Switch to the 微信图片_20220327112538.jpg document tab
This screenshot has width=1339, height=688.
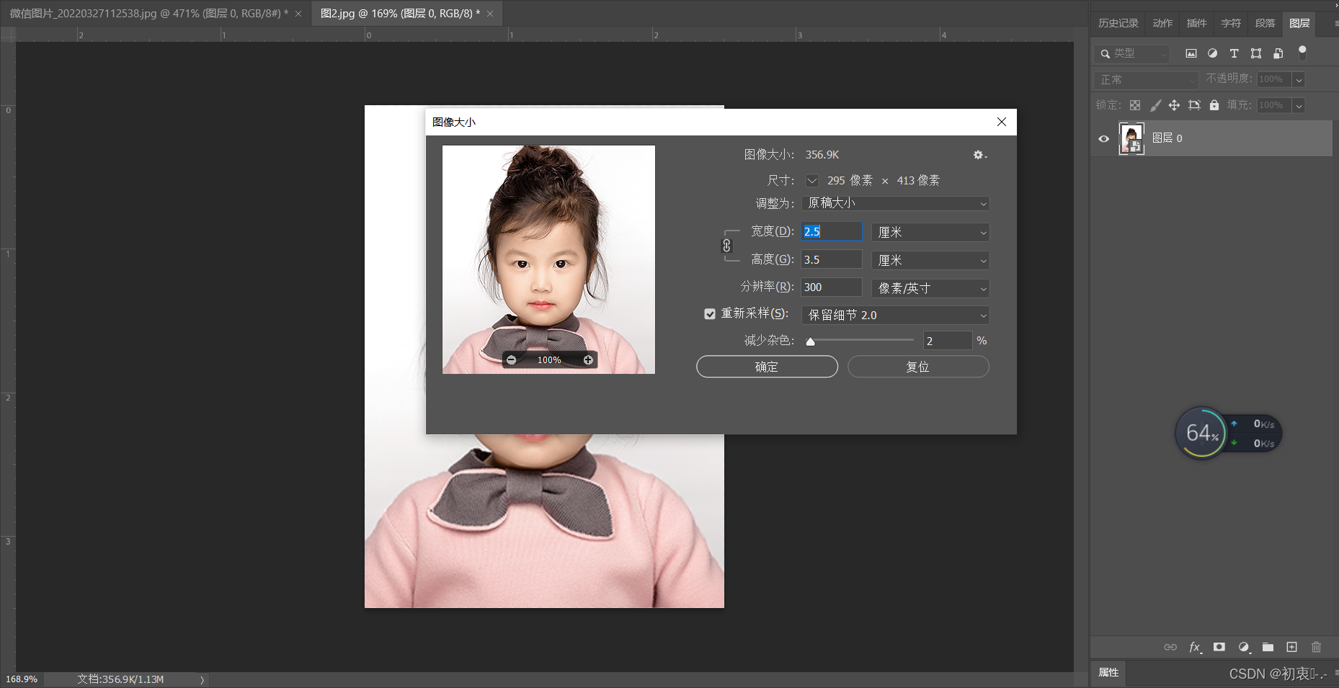click(x=149, y=14)
